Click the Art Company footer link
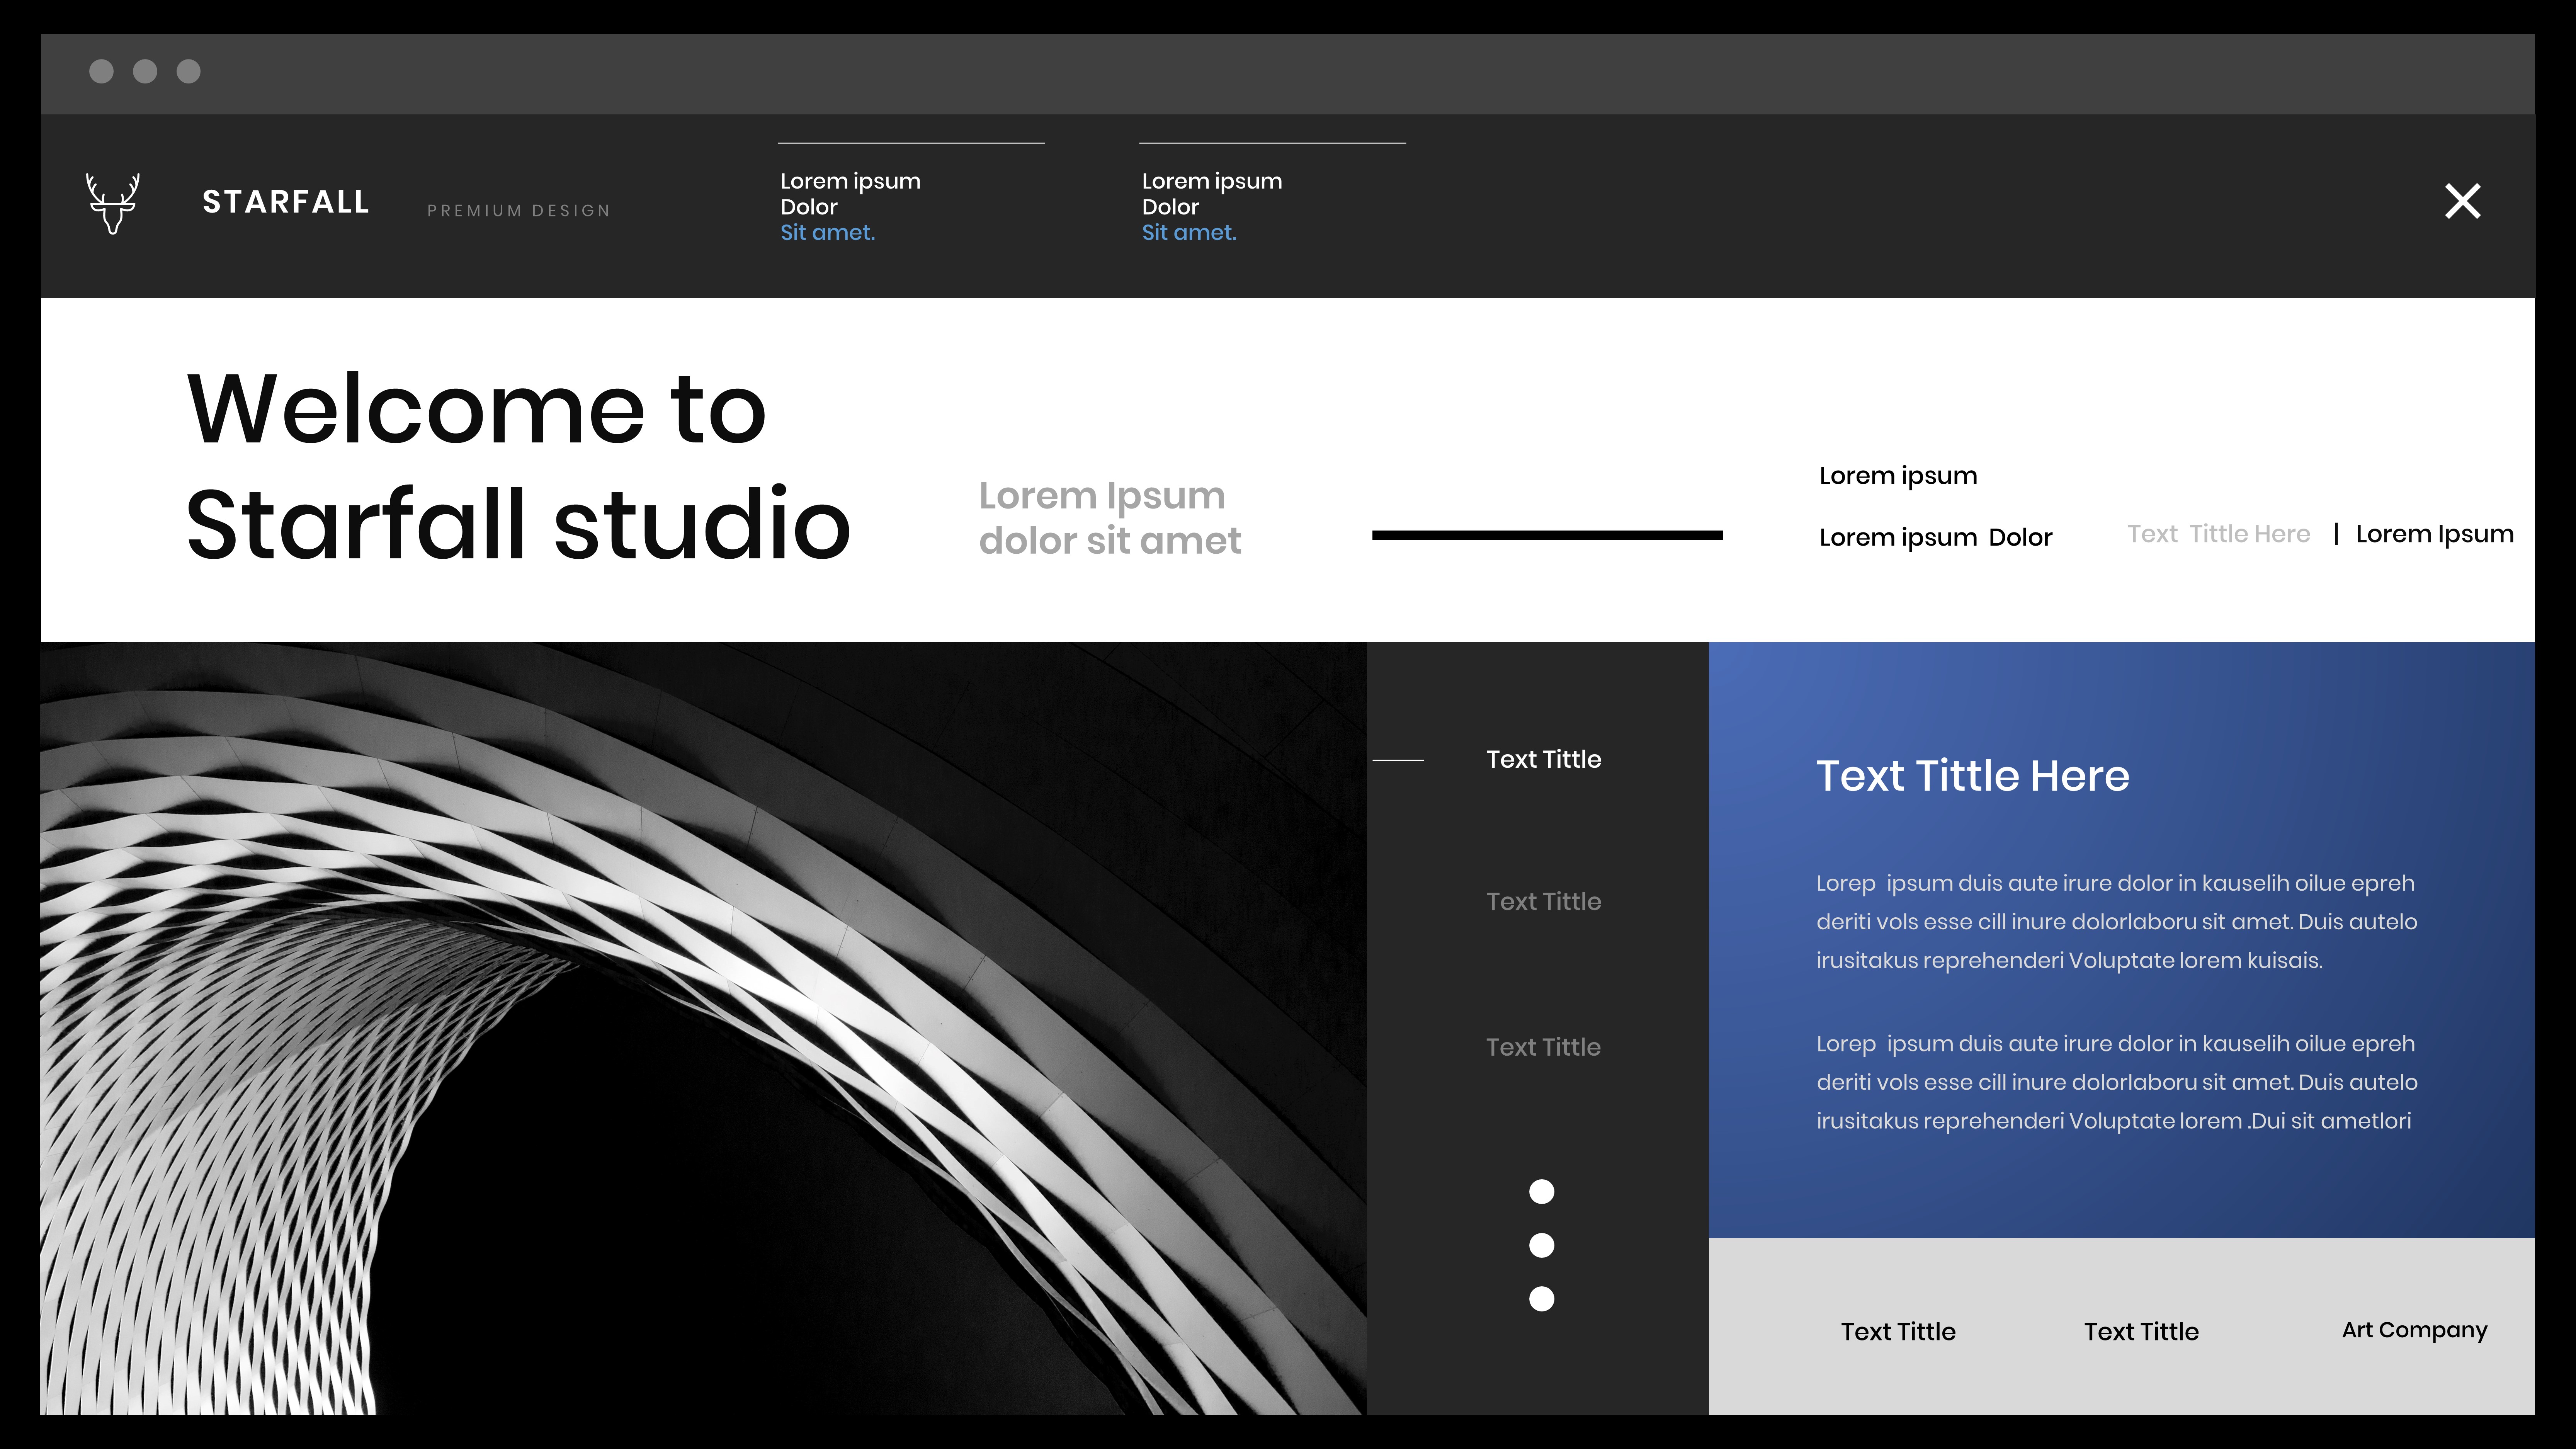Screen dimensions: 2576x1449 click(x=2414, y=1330)
